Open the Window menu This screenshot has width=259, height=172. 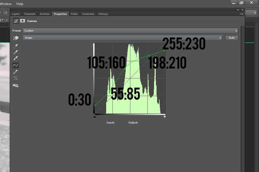coord(5,4)
